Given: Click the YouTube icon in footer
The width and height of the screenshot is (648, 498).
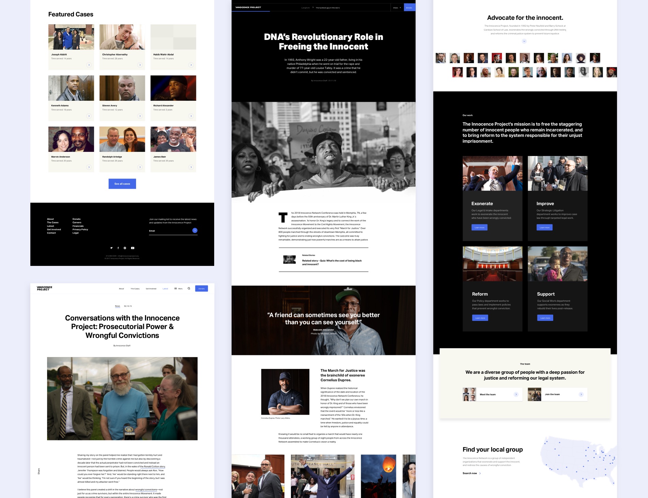Looking at the screenshot, I should click(x=133, y=248).
